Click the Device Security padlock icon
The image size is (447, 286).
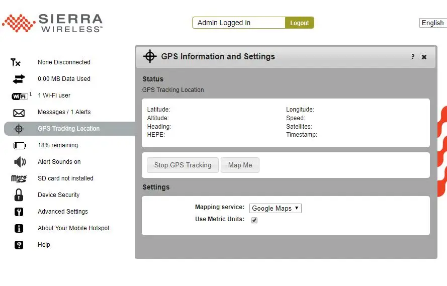point(19,195)
